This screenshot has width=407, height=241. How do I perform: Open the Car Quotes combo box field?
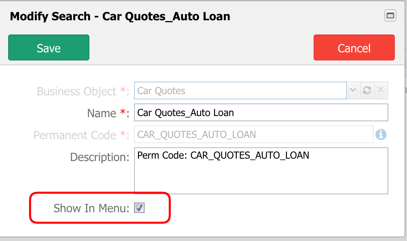240,90
